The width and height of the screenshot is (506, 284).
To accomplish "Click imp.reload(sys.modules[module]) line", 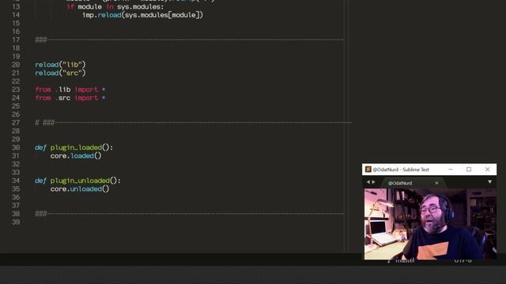I will point(142,15).
